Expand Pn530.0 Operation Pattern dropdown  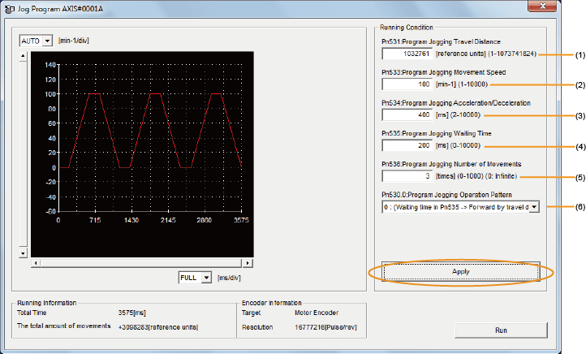pos(534,206)
